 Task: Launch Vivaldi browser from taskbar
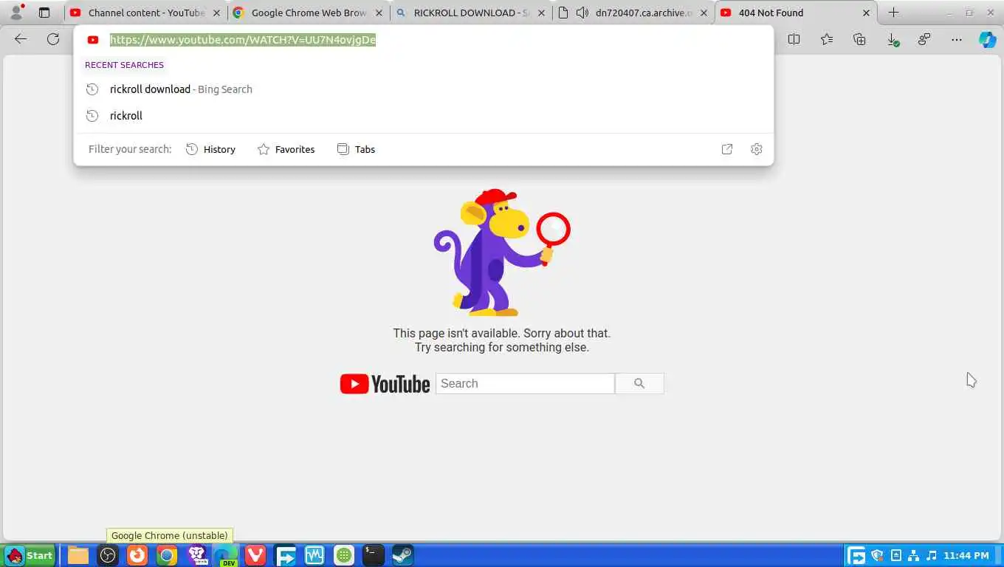coord(255,555)
